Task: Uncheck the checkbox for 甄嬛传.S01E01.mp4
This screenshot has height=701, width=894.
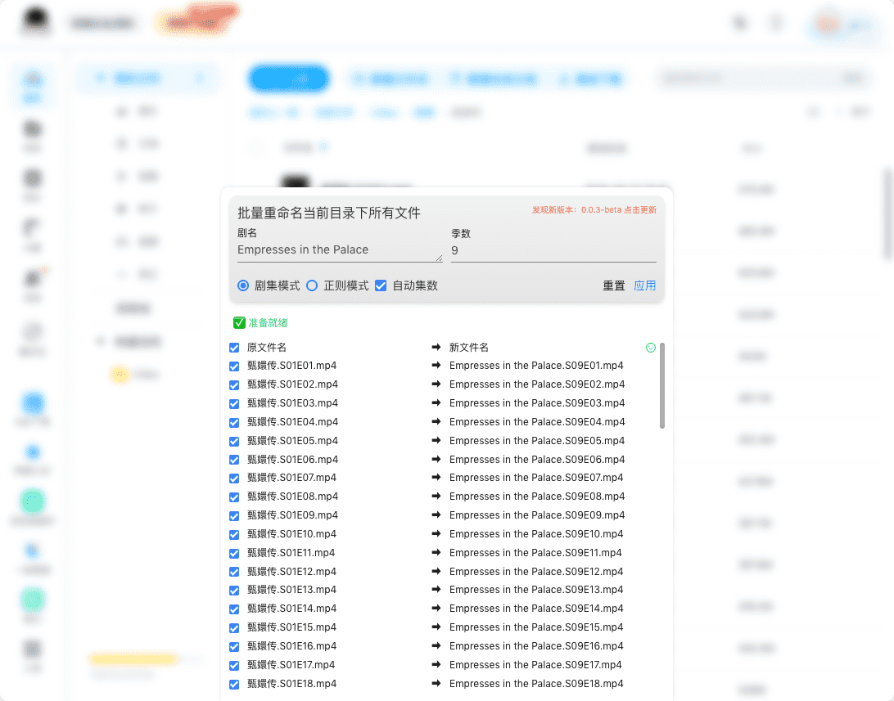Action: 234,366
